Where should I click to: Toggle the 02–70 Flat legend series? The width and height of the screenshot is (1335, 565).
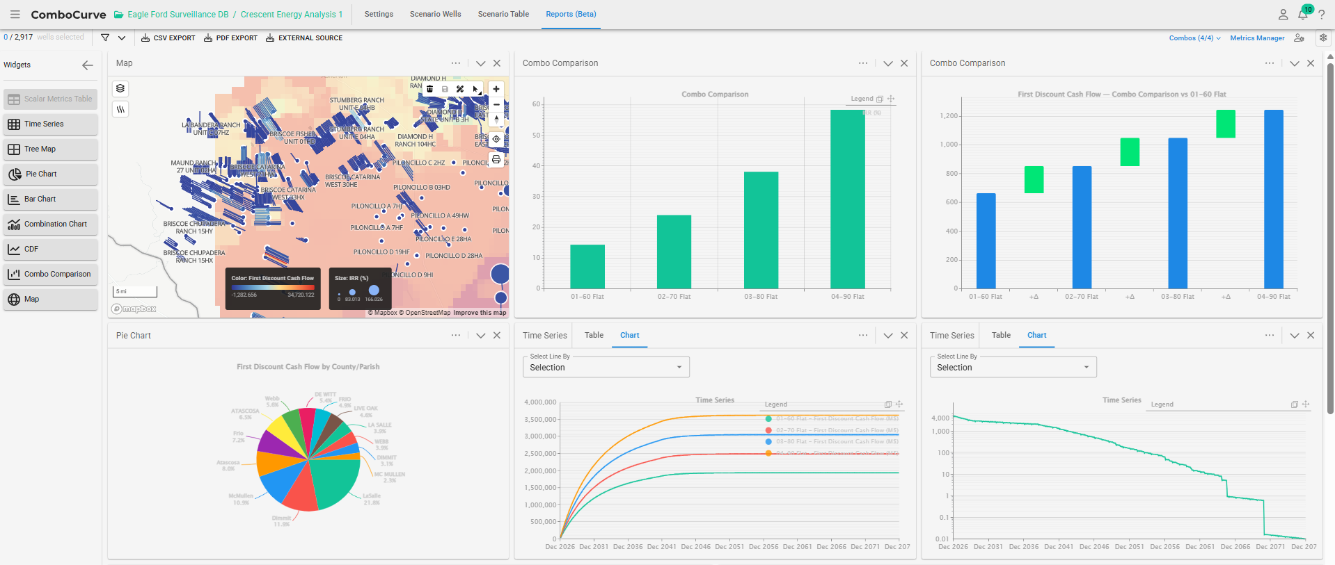tap(832, 430)
